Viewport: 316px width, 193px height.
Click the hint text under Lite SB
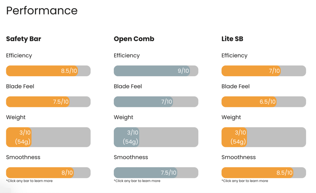tap(245, 181)
